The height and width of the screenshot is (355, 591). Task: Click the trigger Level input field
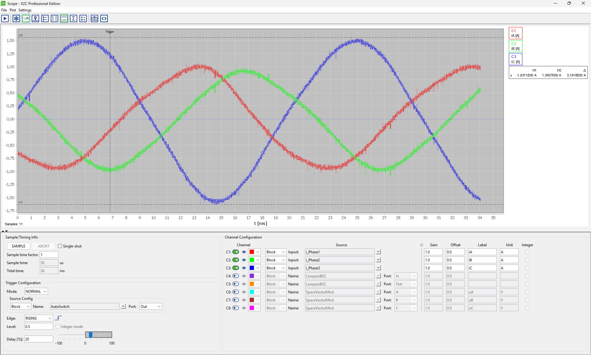click(38, 327)
